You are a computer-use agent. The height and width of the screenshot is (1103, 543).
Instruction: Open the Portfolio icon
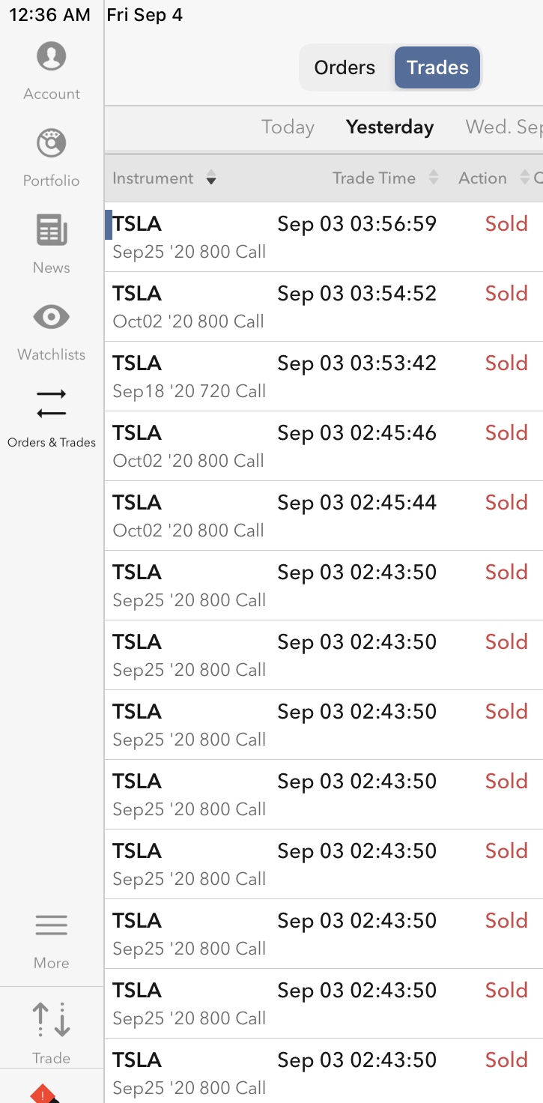[x=51, y=144]
